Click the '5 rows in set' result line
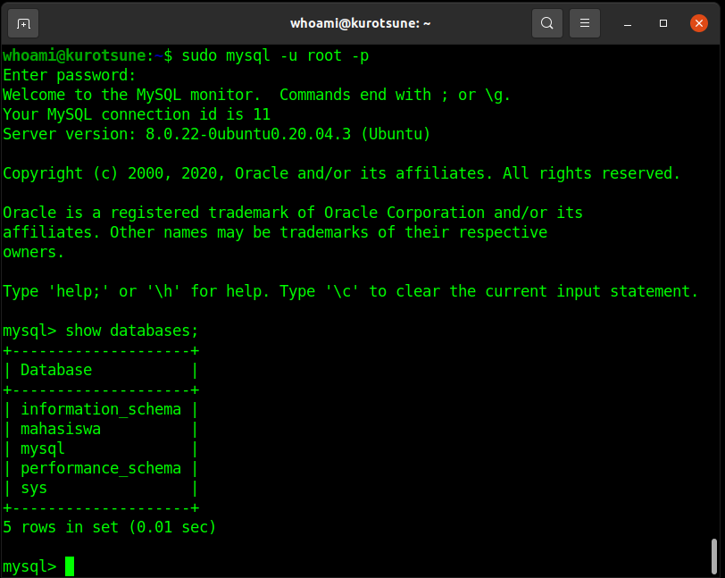725x578 pixels. pyautogui.click(x=110, y=528)
